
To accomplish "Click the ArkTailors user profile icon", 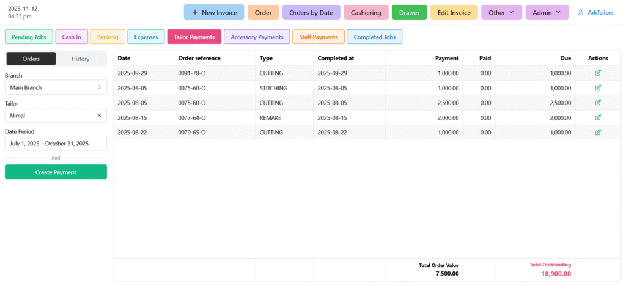I will pyautogui.click(x=581, y=12).
